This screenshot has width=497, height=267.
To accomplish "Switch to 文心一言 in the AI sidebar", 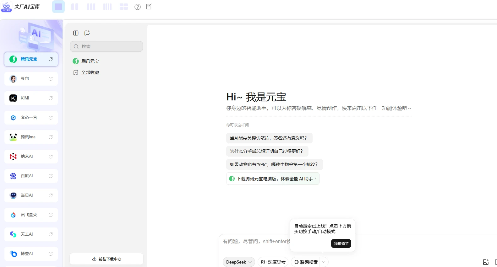I will [x=31, y=118].
